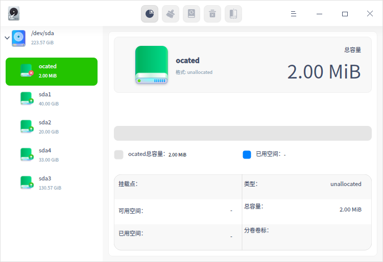
Task: Click the resize partition toolbar icon
Action: click(233, 14)
